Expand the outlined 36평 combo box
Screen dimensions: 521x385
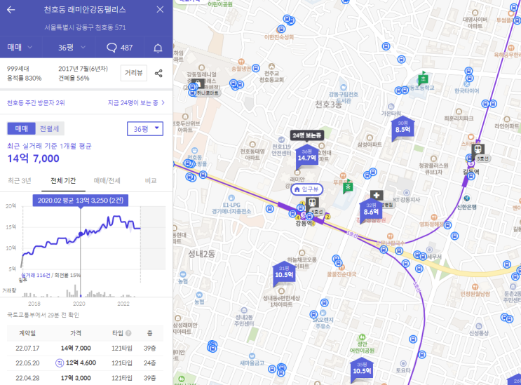tap(145, 129)
